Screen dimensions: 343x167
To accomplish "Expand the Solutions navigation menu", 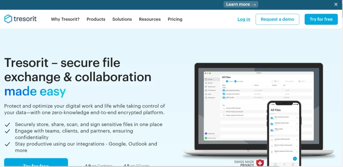I will [122, 19].
